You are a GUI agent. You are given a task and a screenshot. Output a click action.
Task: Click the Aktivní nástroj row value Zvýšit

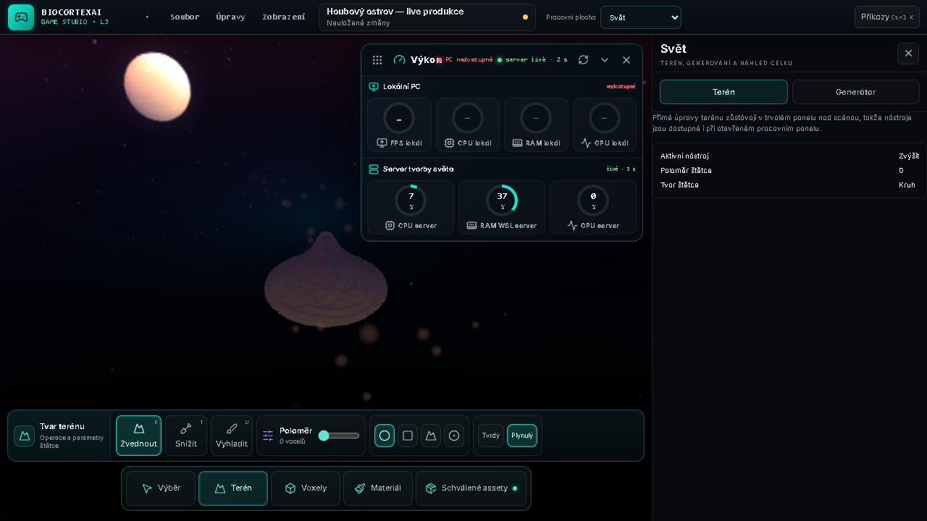[909, 156]
